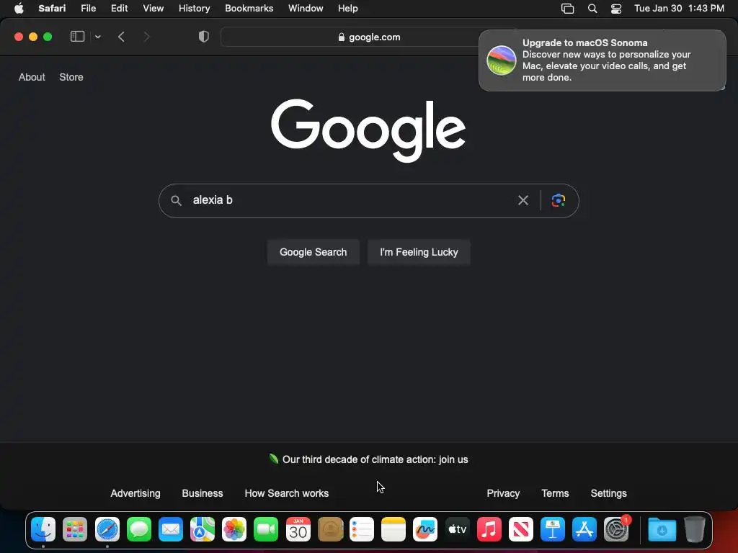The width and height of the screenshot is (738, 553).
Task: Open Google Lens image search icon
Action: (559, 200)
